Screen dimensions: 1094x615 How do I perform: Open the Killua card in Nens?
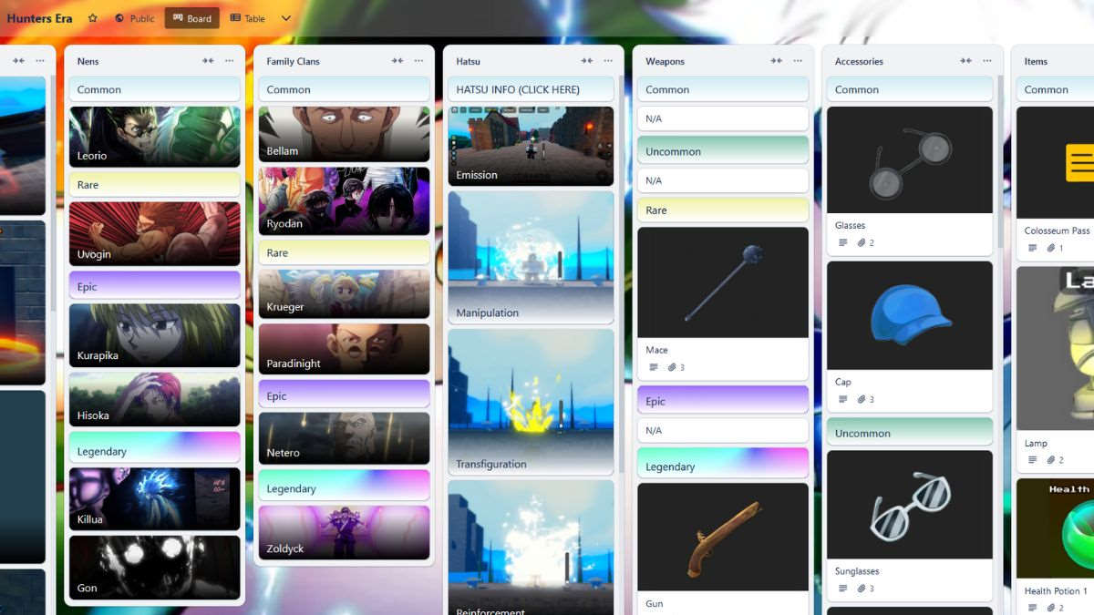pos(155,498)
